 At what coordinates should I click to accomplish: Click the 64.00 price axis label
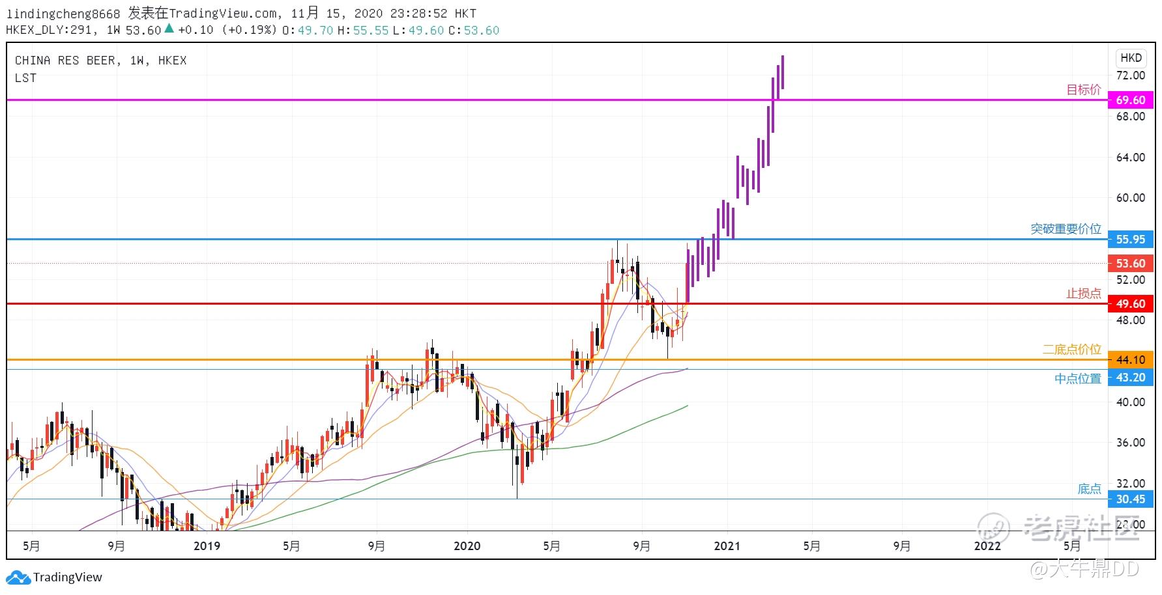[1131, 157]
